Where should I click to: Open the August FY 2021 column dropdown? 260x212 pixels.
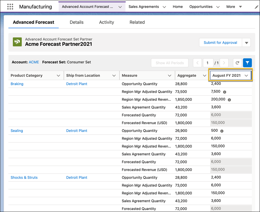click(246, 76)
